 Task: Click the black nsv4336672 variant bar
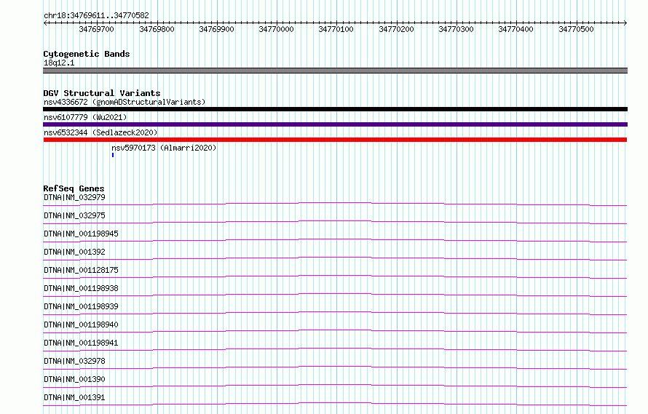(335, 109)
